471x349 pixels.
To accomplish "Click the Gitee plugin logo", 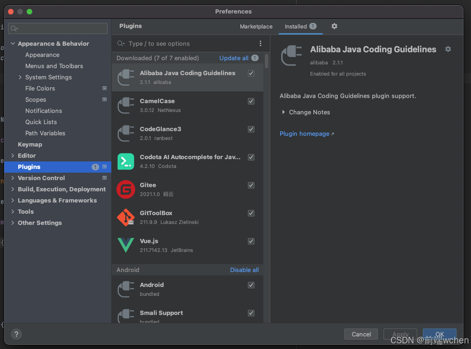I will point(125,189).
